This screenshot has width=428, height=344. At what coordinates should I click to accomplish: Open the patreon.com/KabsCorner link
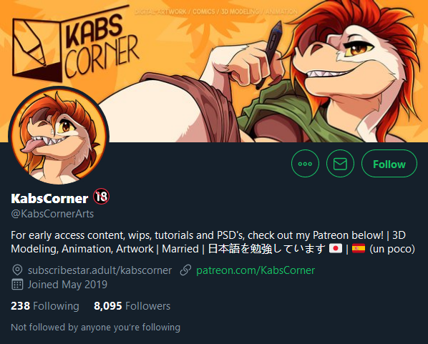pyautogui.click(x=256, y=270)
